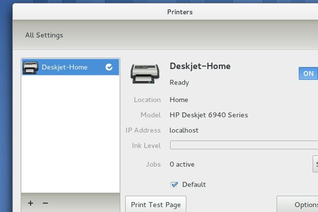Click the 0 active jobs text
Viewport: 318px width, 212px height.
coord(182,164)
